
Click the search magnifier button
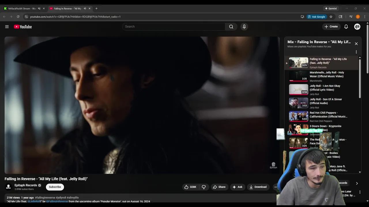click(231, 27)
